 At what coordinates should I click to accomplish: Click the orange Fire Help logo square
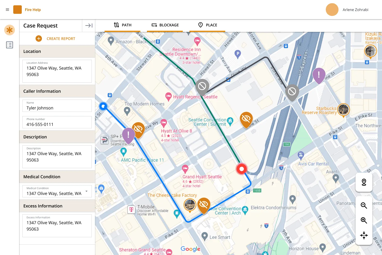coord(18,10)
